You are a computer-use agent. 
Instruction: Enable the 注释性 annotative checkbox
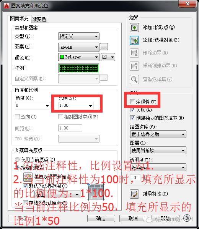pos(132,101)
